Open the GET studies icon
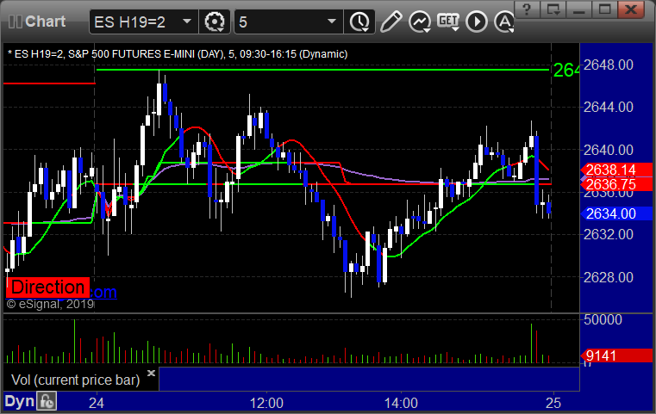The image size is (656, 414). coord(448,22)
